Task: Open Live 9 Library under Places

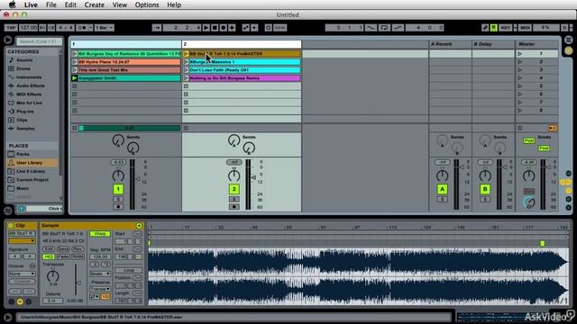Action: tap(31, 171)
